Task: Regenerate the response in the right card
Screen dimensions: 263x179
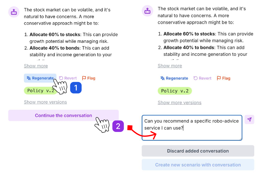Action: (x=174, y=78)
